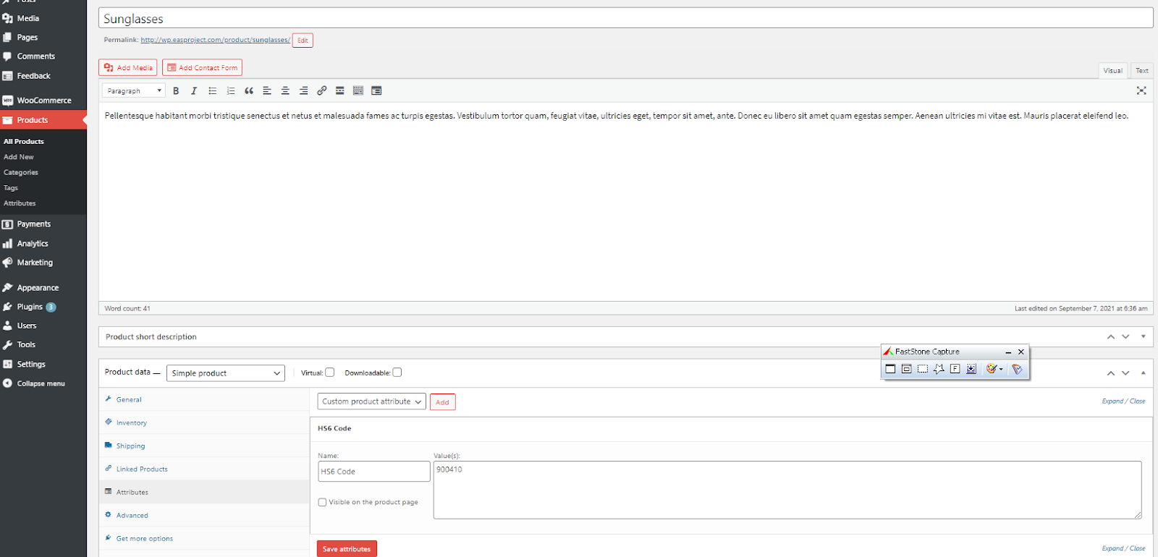This screenshot has height=557, width=1158.
Task: Expand the Custom product attribute dropdown
Action: [x=371, y=402]
